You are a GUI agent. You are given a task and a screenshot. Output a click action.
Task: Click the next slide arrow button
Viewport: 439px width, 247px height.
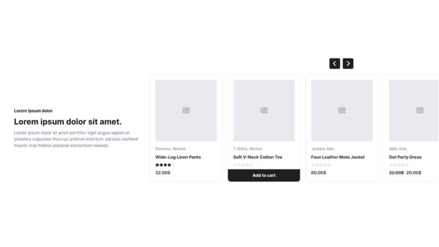(348, 63)
